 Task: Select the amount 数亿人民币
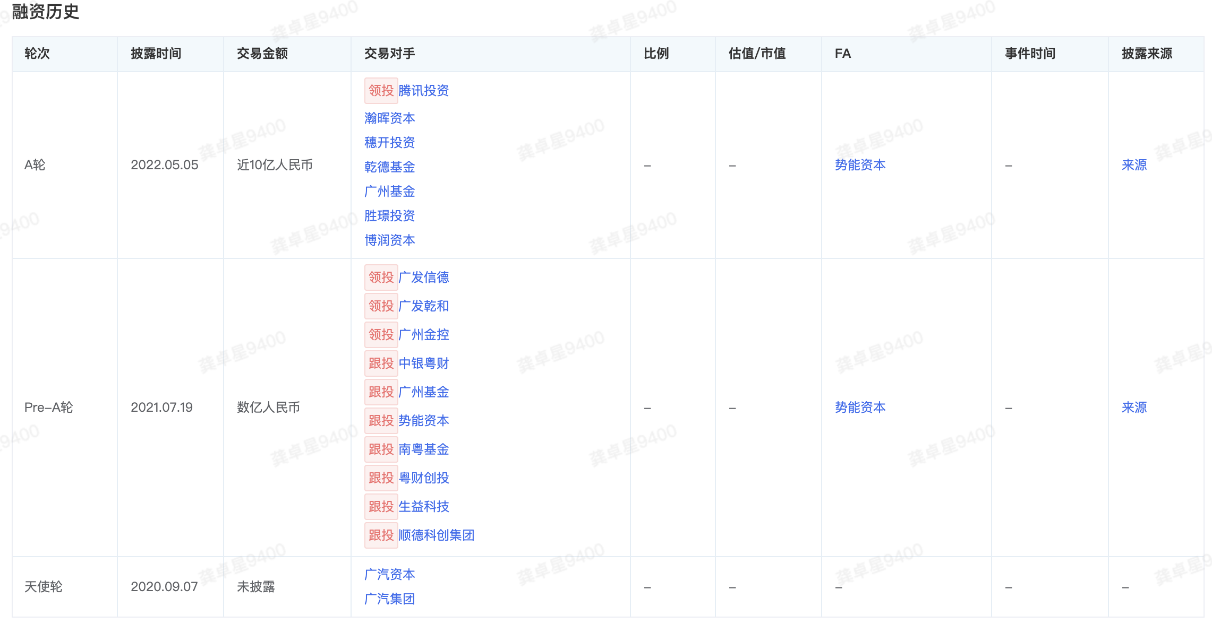tap(268, 407)
